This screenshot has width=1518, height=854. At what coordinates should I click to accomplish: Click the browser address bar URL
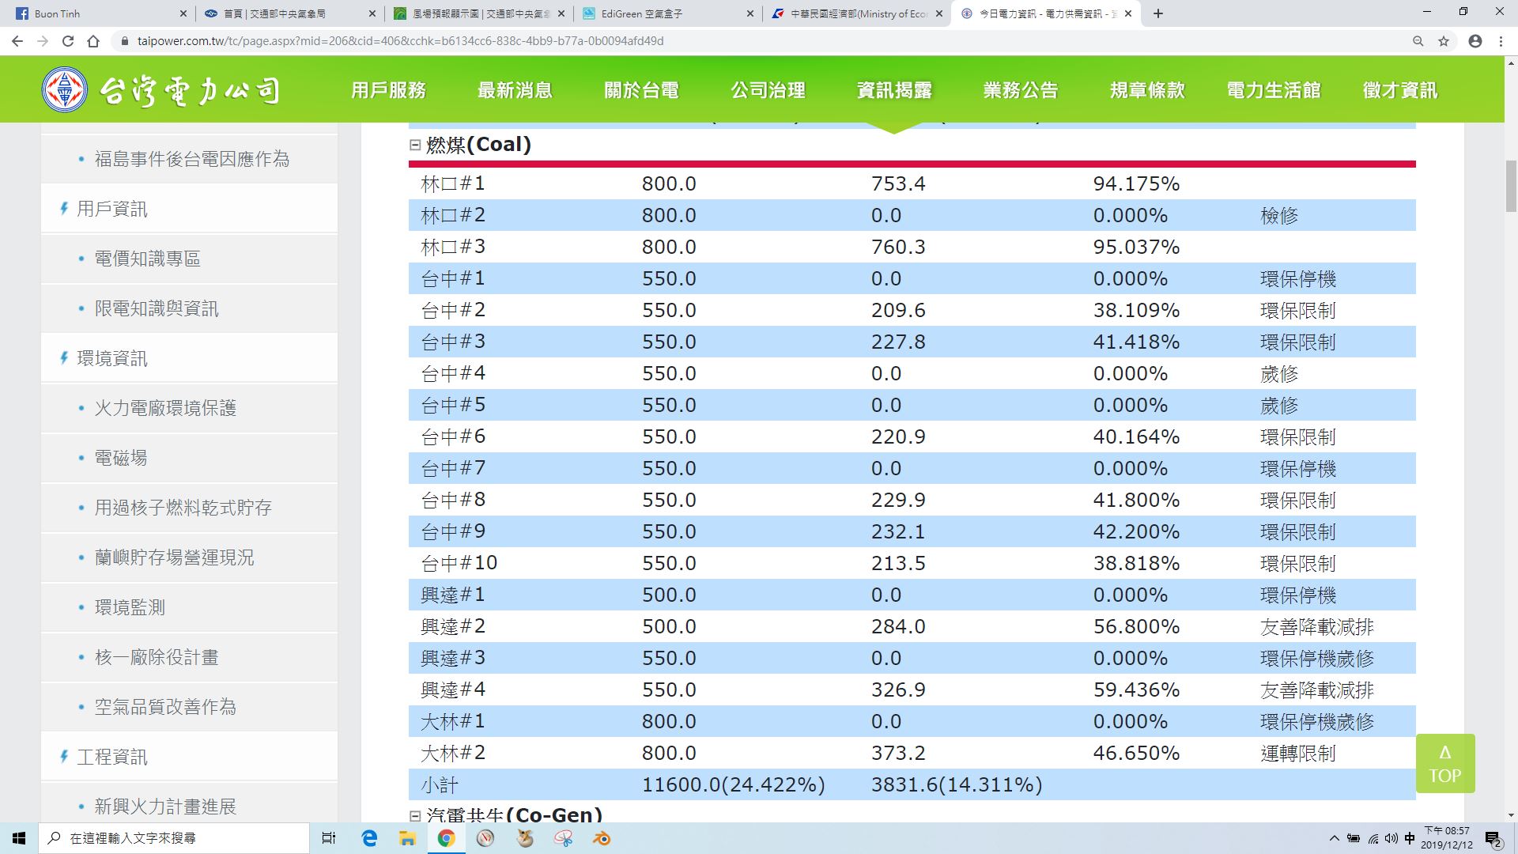400,41
